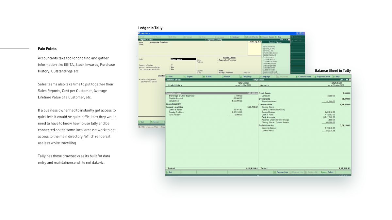Select the Fixed Assets row in the Balance Sheet
This screenshot has height=220, width=392.
click(304, 93)
